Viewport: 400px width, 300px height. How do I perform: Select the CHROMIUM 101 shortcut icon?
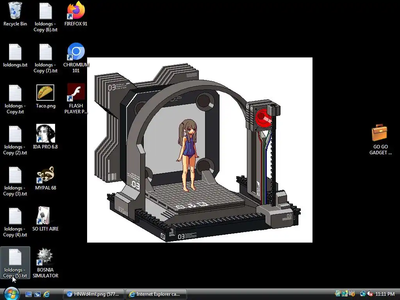click(x=76, y=58)
